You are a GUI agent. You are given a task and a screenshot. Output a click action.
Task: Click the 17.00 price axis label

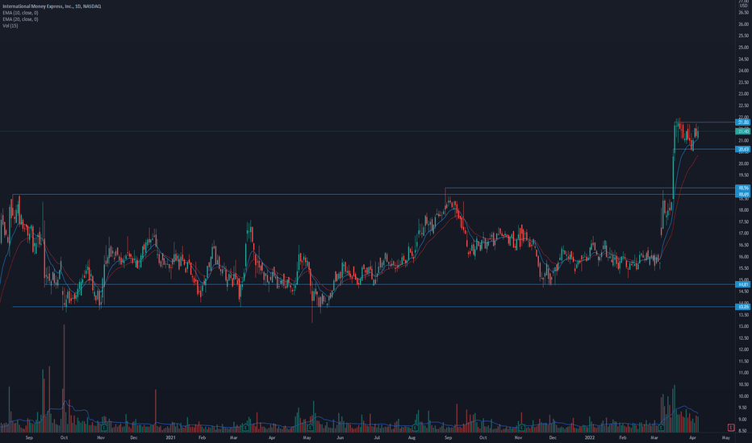point(743,234)
